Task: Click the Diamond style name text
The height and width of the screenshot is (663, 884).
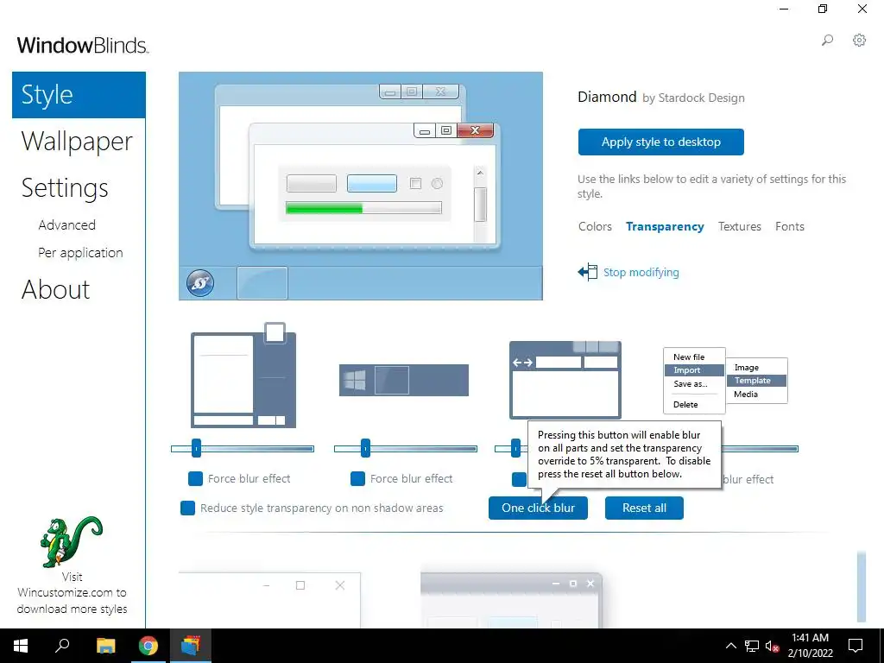Action: (607, 97)
